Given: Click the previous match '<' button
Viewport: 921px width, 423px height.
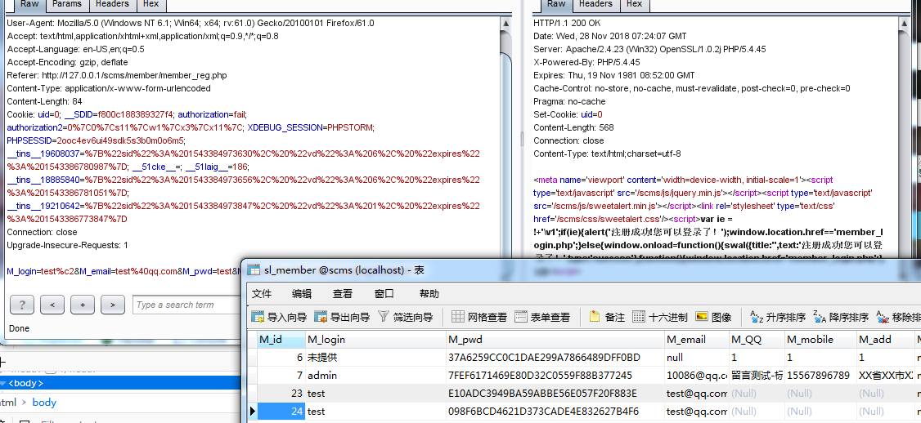Looking at the screenshot, I should 52,305.
